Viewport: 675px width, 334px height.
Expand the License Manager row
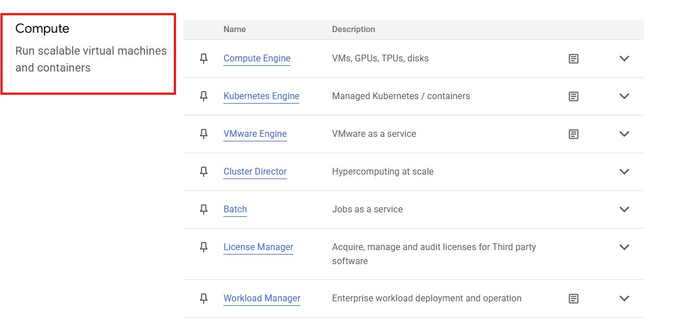coord(624,247)
